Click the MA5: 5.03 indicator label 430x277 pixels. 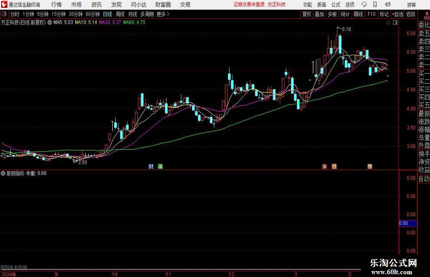tap(63, 22)
